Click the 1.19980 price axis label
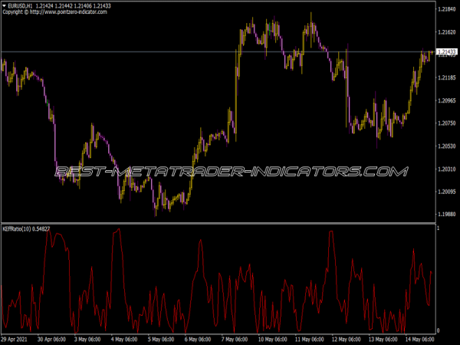This screenshot has height=345, width=460. click(446, 214)
